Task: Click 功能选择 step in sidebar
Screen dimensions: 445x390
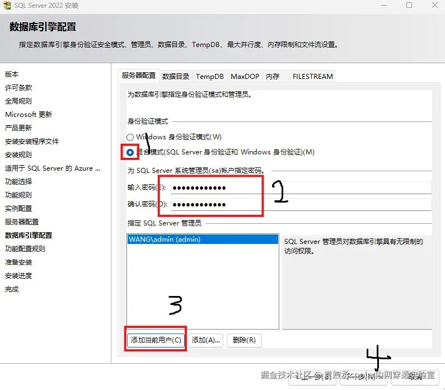Action: [18, 181]
